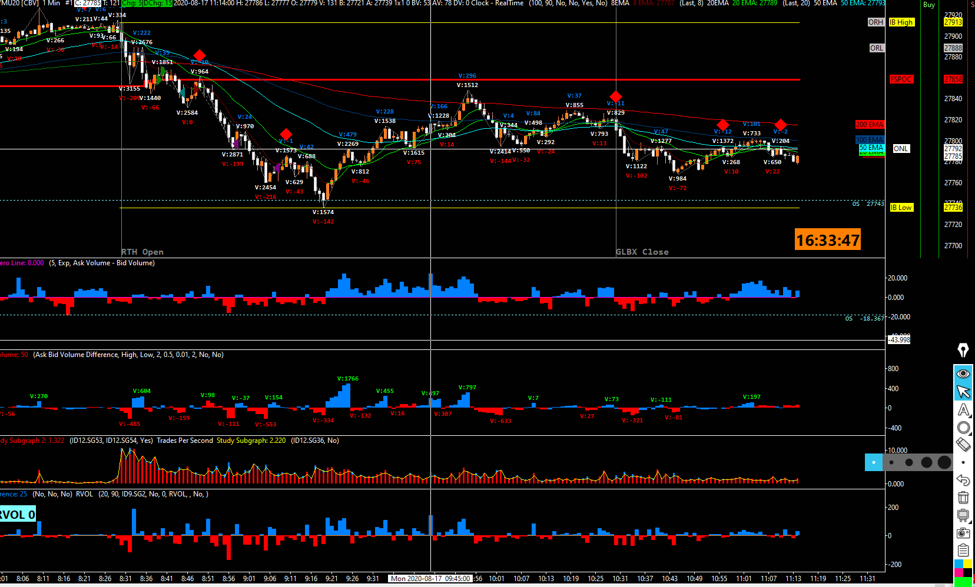Pick the circle shape tool
The height and width of the screenshot is (587, 975).
point(963,428)
